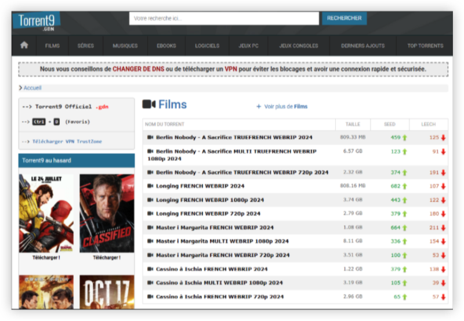Click the size value 8.11 GB
The image size is (464, 321).
tap(353, 241)
